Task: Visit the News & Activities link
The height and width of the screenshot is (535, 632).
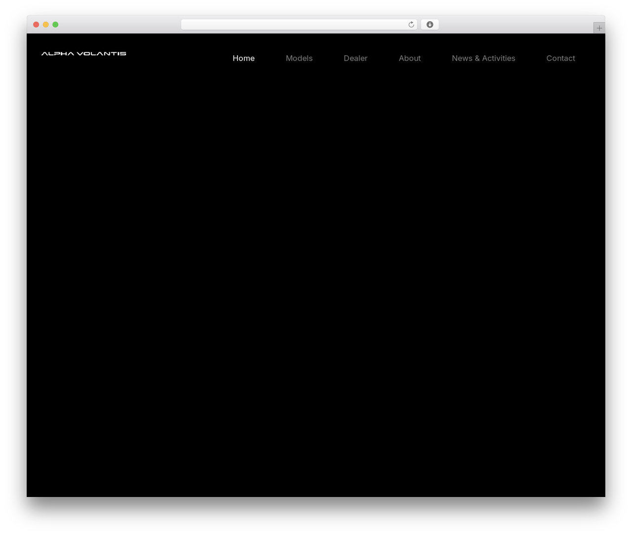Action: (x=483, y=58)
